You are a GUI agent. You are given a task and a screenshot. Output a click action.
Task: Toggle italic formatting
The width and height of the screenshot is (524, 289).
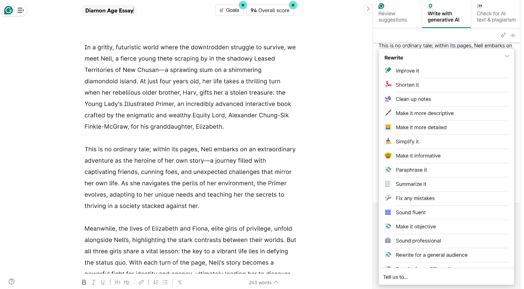[94, 282]
